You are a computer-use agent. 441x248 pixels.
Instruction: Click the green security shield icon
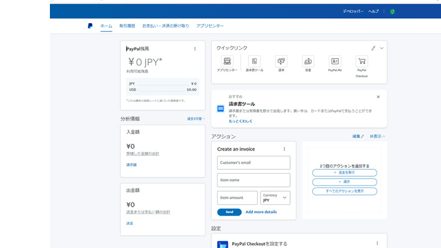392,11
